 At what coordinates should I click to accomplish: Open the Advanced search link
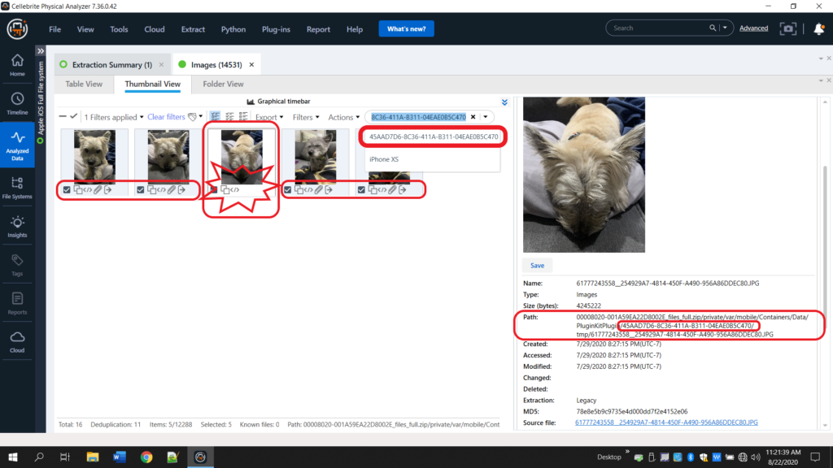pyautogui.click(x=753, y=28)
